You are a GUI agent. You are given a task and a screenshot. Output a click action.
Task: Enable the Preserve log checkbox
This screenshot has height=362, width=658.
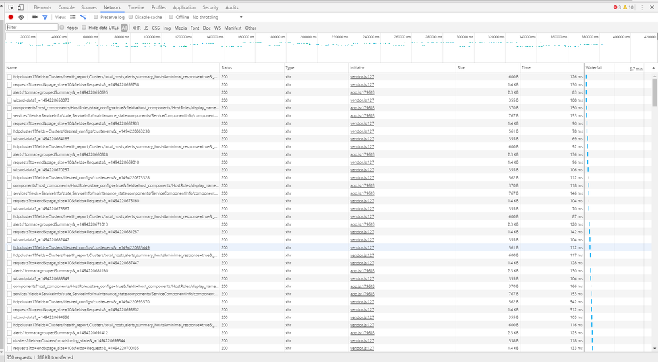96,17
